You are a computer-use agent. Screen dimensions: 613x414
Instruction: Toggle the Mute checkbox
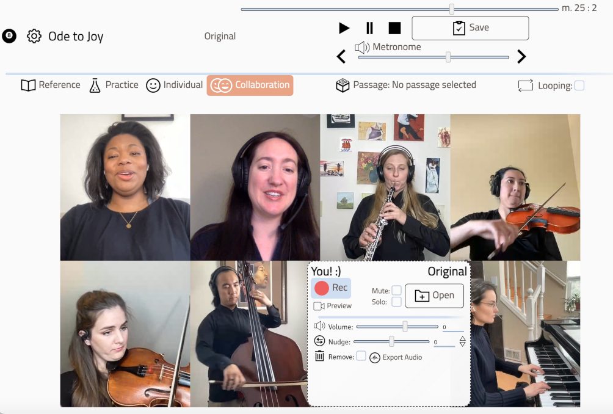[396, 291]
